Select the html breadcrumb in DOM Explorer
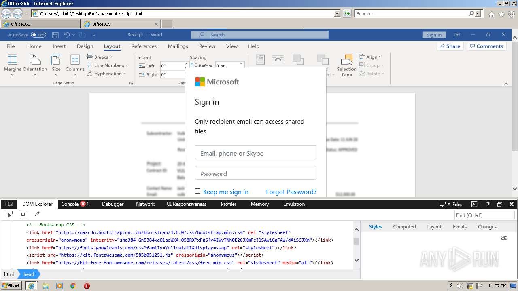 9,274
